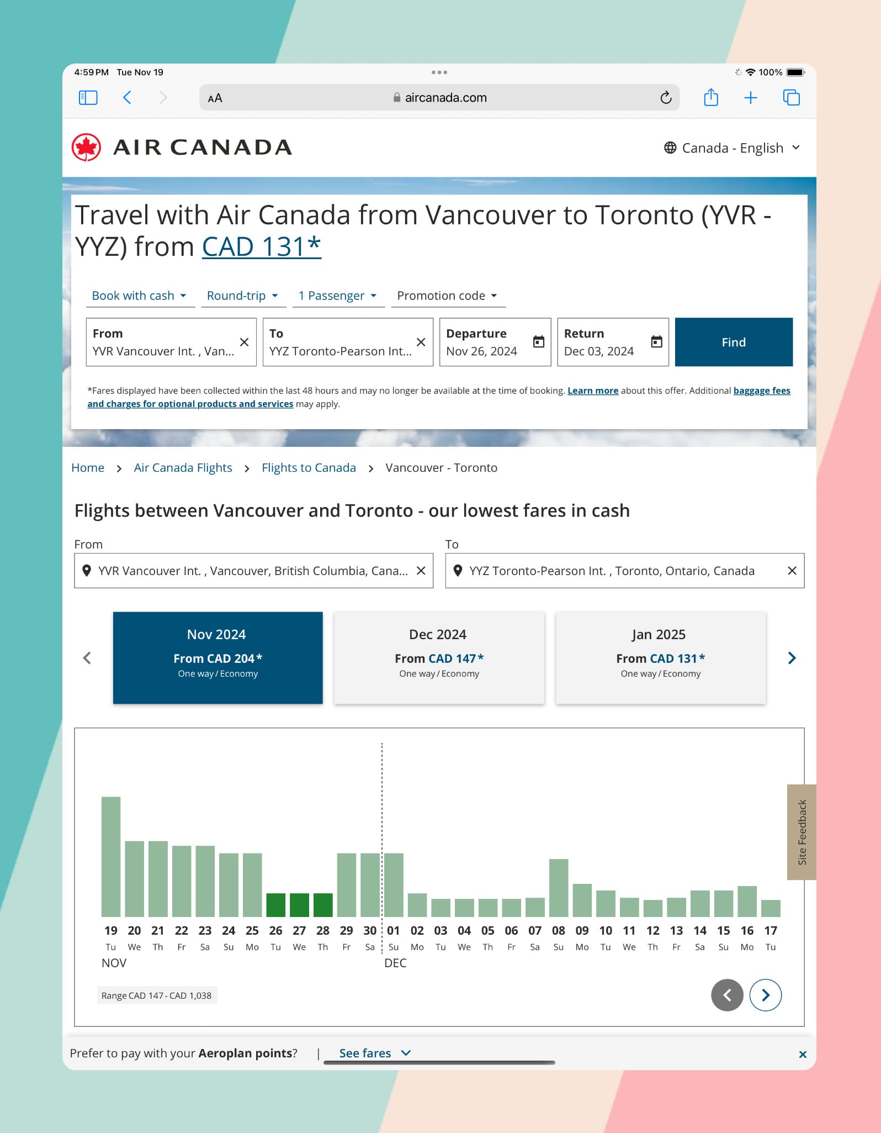This screenshot has height=1133, width=881.
Task: Open the Round-trip trip type dropdown
Action: point(243,296)
